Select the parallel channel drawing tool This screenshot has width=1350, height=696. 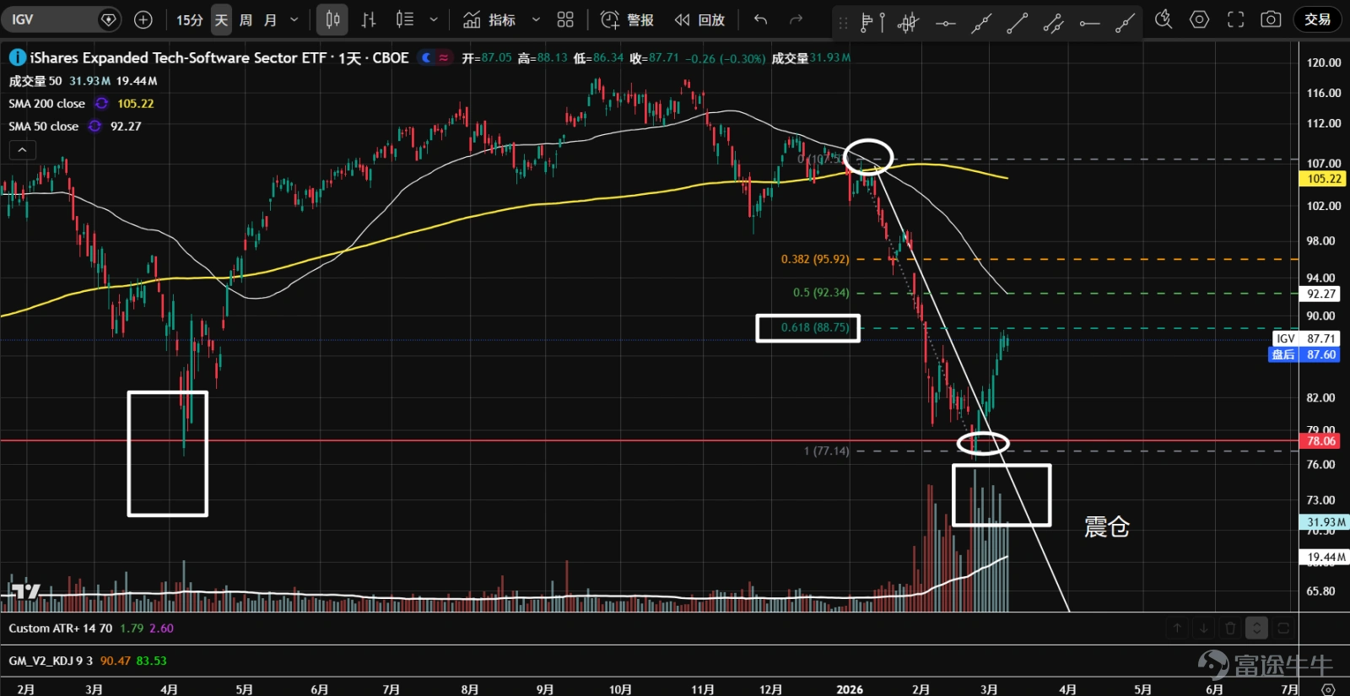tap(1054, 24)
